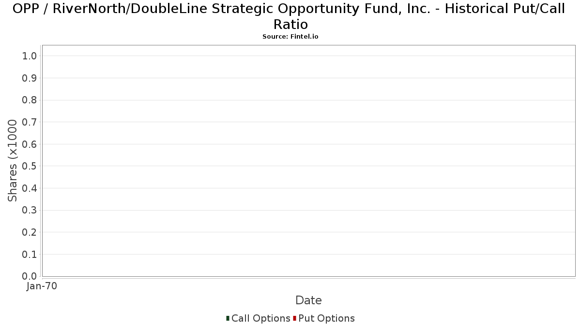Click the red Put Options legend swatch
581x326 pixels.
coord(294,318)
